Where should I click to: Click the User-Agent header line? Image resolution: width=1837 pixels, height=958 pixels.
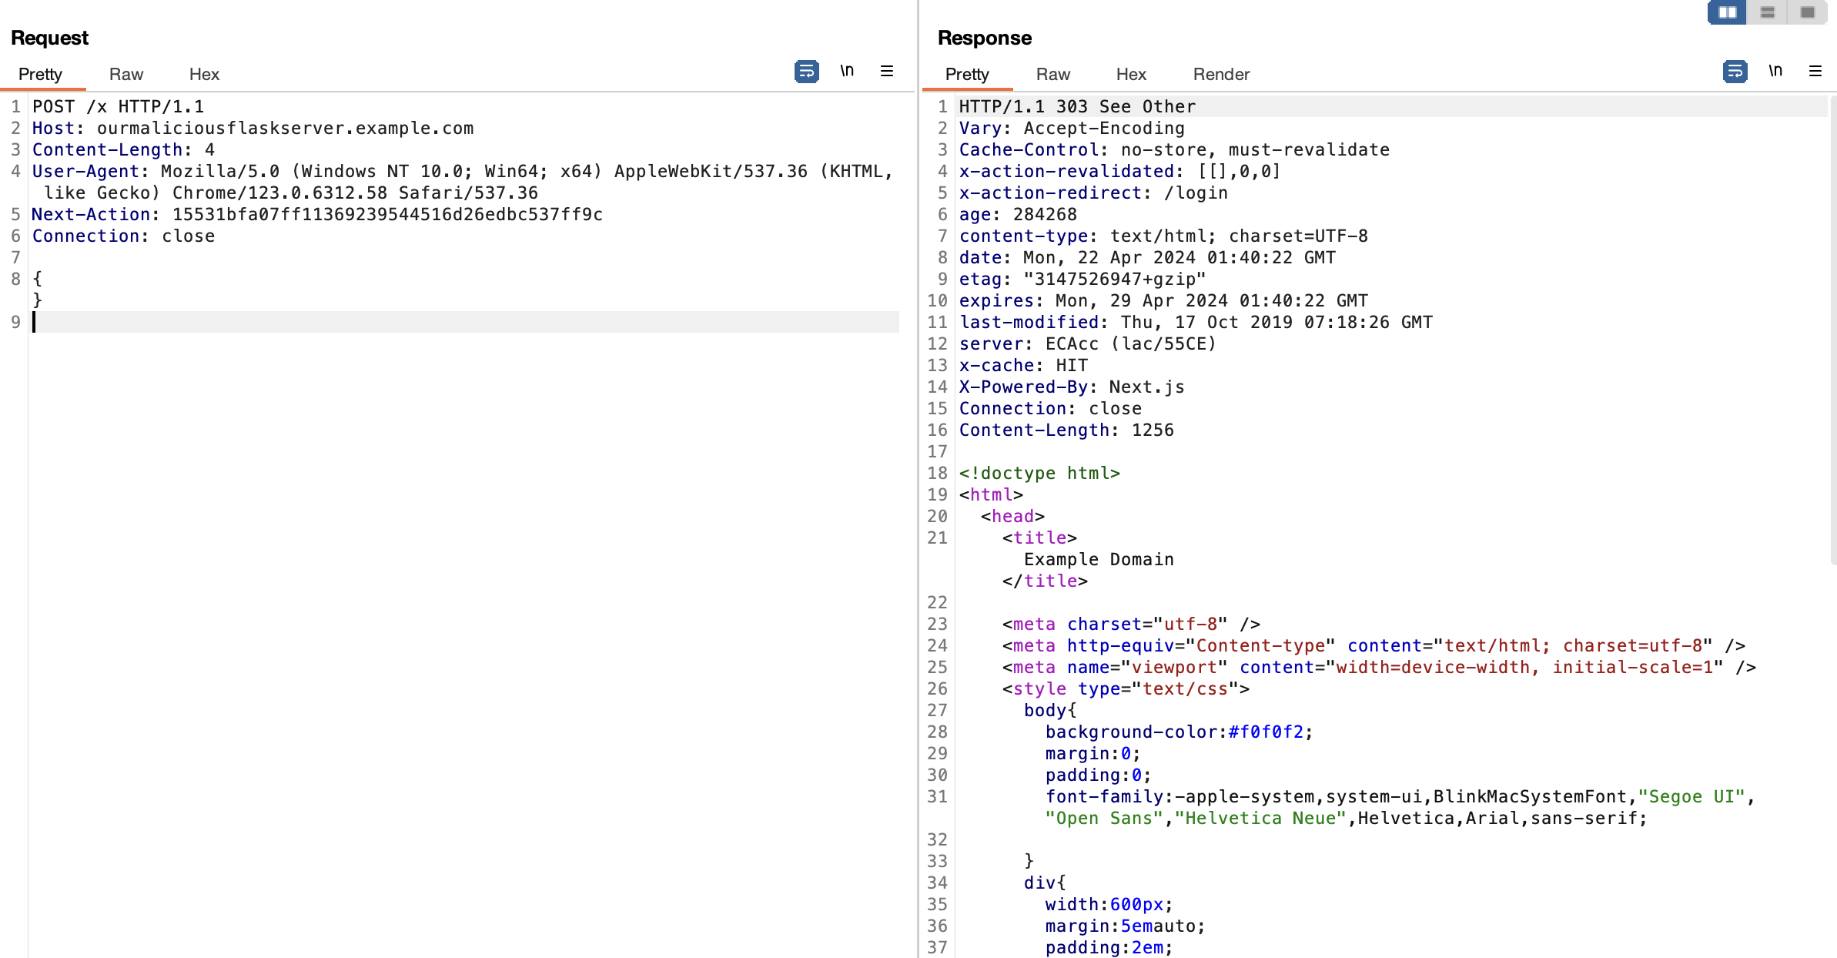pos(462,182)
